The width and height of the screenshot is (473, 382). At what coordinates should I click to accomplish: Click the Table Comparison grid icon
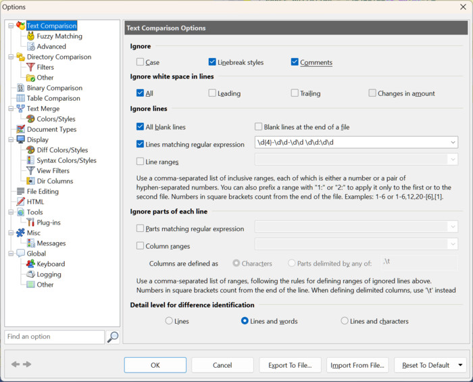pyautogui.click(x=20, y=98)
